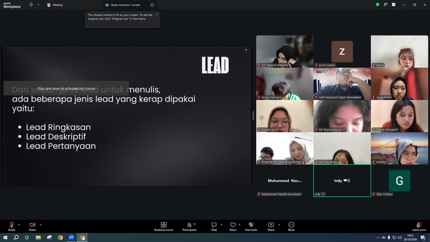
Task: Click the system tray volume icon
Action: point(400,237)
